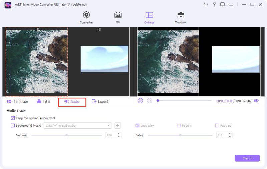Click the Delay value field showing 0.0
The height and width of the screenshot is (169, 267).
(222, 135)
